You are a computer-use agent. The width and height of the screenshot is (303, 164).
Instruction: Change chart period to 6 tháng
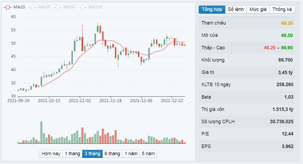[x=112, y=154]
